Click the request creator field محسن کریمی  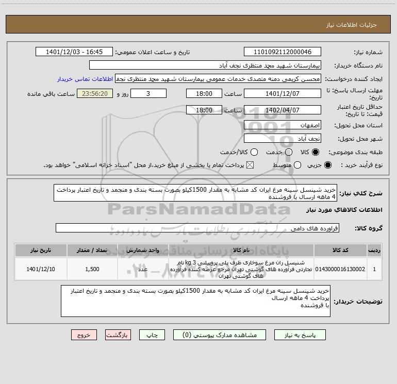tap(218, 79)
